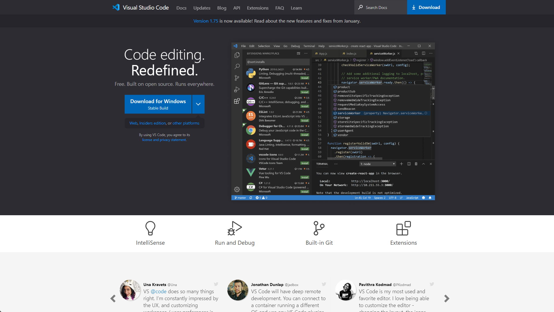
Task: Open the FAQ navigation menu item
Action: (280, 8)
